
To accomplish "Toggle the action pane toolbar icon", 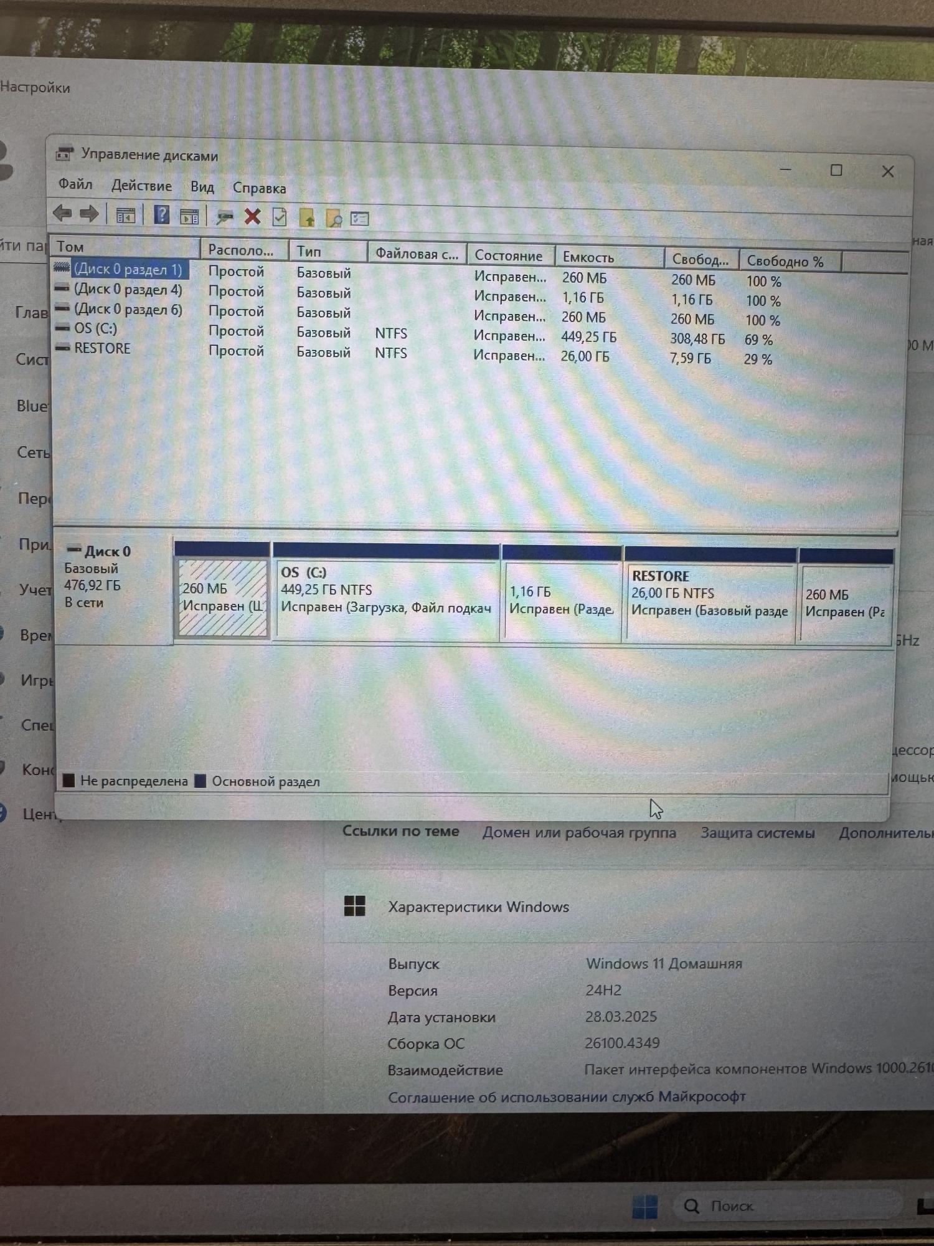I will pos(189,217).
